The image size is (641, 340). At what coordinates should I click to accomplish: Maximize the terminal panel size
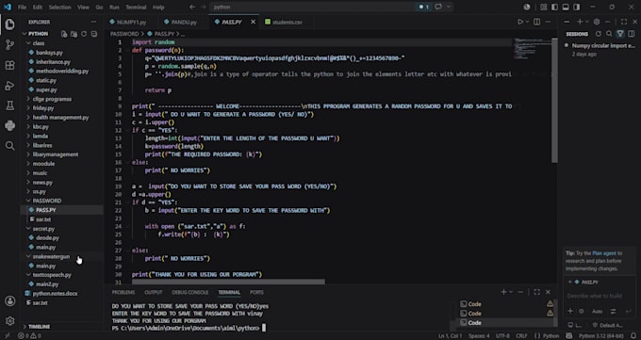point(536,292)
